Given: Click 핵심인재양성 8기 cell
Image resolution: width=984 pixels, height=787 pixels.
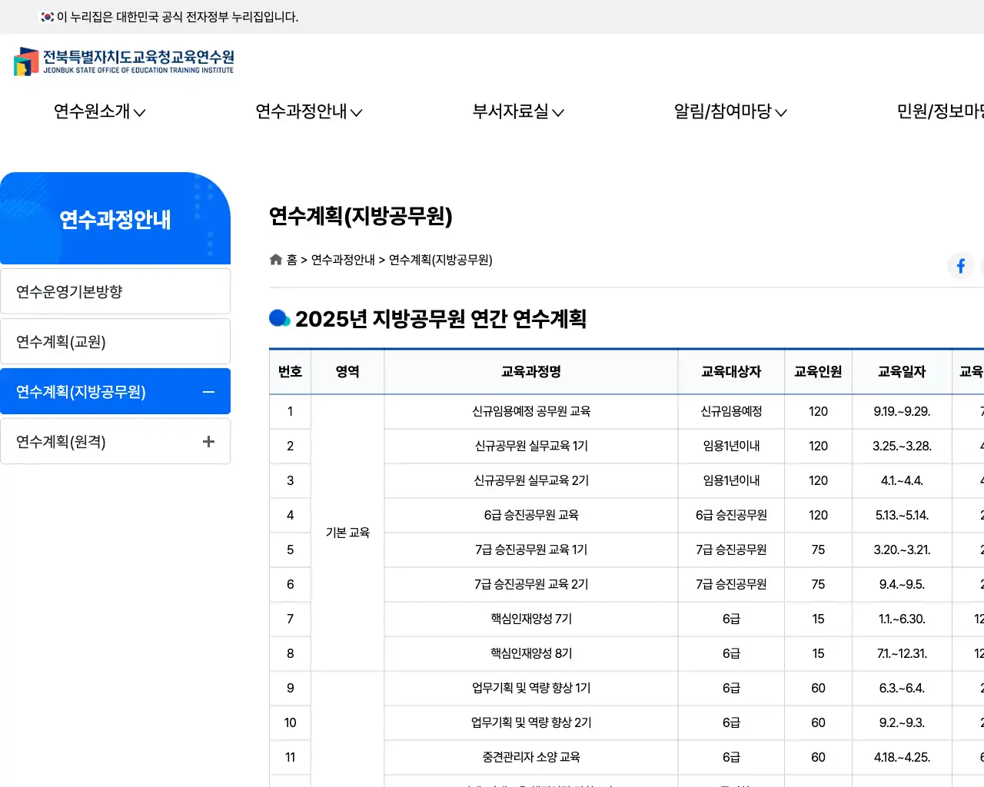Looking at the screenshot, I should [531, 653].
